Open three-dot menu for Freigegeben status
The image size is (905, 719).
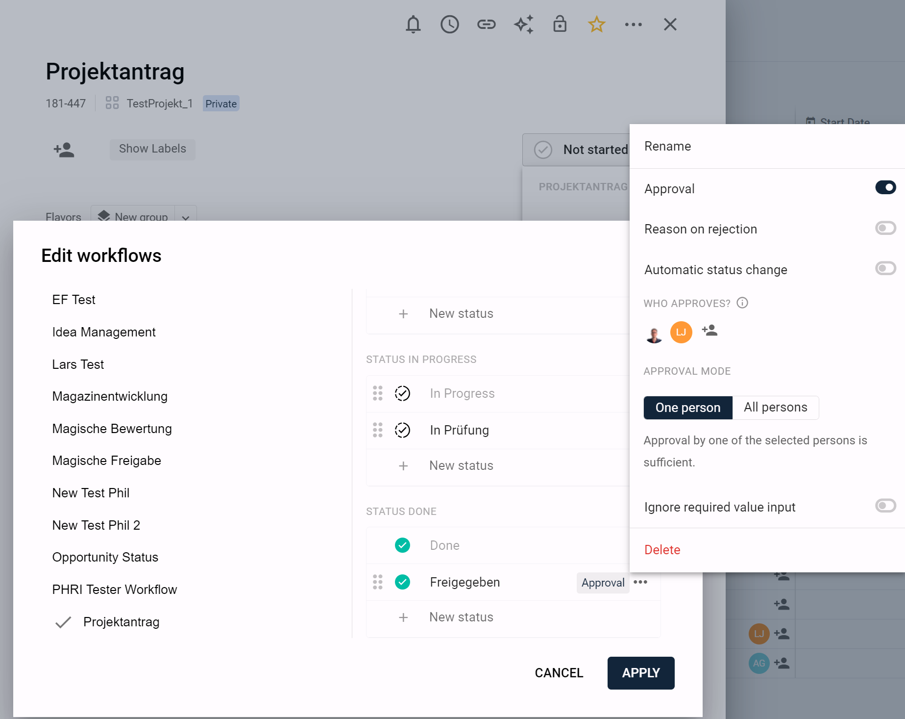(640, 582)
